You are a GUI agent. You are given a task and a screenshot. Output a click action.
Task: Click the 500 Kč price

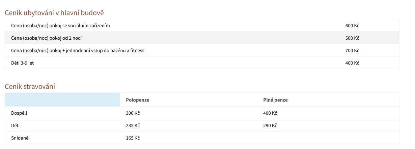352,38
